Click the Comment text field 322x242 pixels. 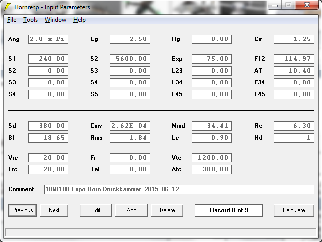pyautogui.click(x=178, y=190)
